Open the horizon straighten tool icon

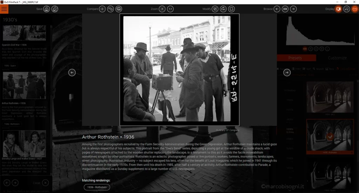point(231,9)
